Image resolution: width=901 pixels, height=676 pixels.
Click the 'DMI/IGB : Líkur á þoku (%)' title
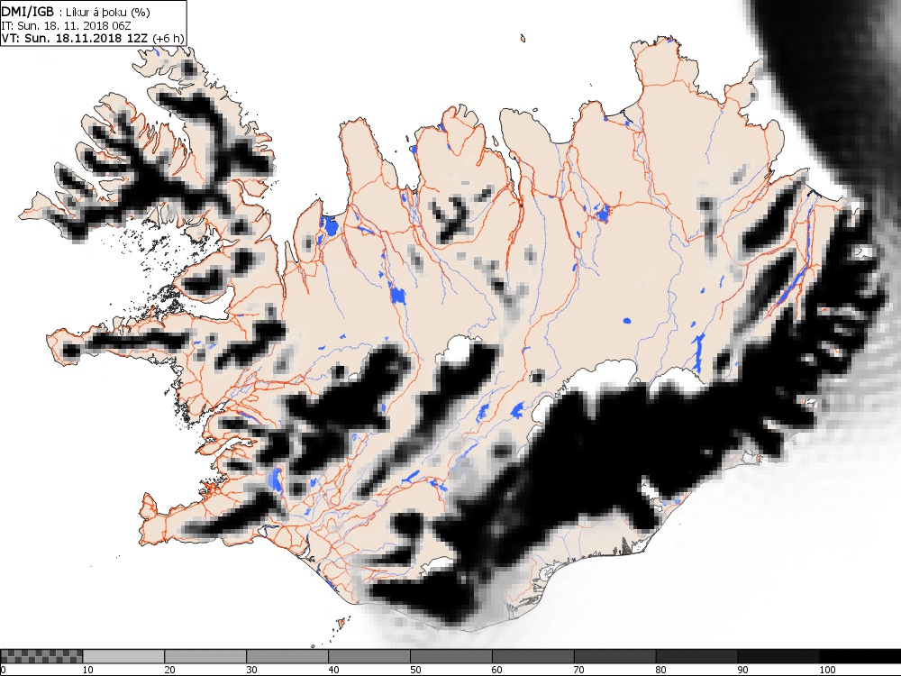(x=77, y=12)
